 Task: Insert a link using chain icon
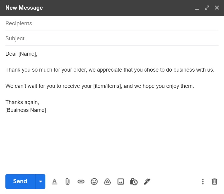(81, 181)
